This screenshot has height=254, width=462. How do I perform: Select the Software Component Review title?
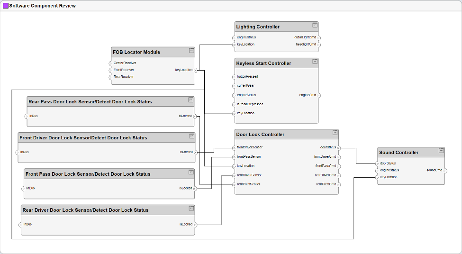[x=43, y=6]
